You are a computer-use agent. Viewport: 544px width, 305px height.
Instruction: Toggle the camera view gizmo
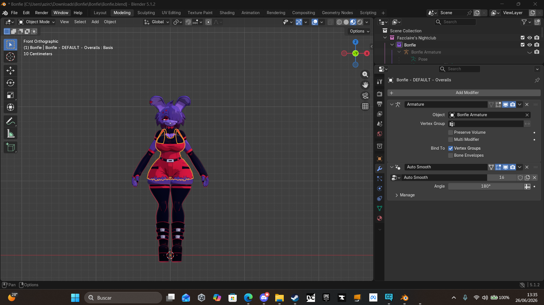tap(365, 96)
